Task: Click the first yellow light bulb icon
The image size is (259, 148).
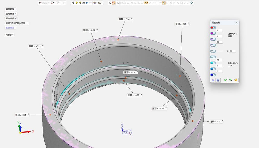Action: (x=77, y=3)
